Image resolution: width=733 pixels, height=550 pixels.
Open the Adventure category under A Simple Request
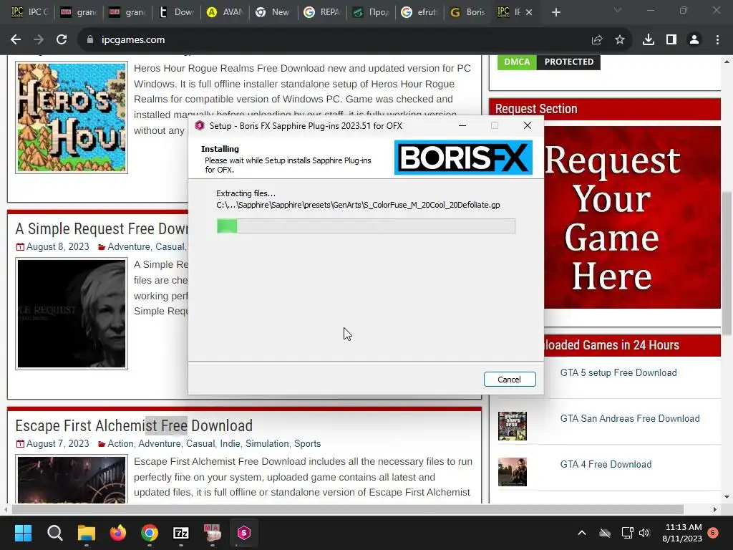(x=129, y=246)
